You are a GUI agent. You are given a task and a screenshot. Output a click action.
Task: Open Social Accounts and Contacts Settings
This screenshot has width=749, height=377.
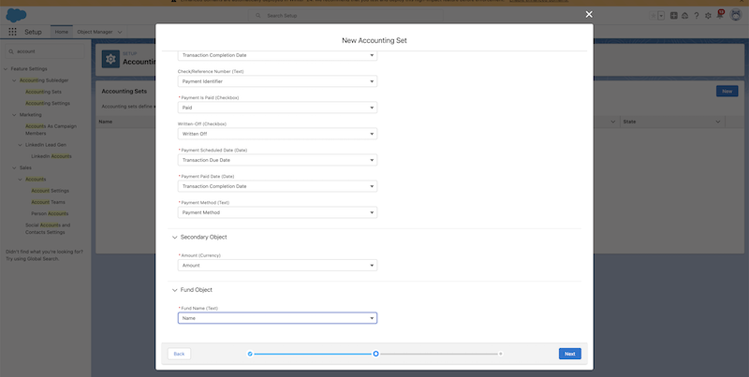[x=48, y=228]
